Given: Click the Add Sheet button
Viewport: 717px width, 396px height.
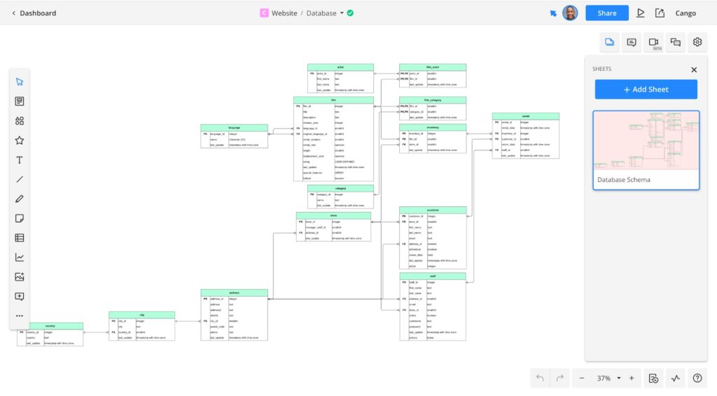Looking at the screenshot, I should pyautogui.click(x=646, y=90).
